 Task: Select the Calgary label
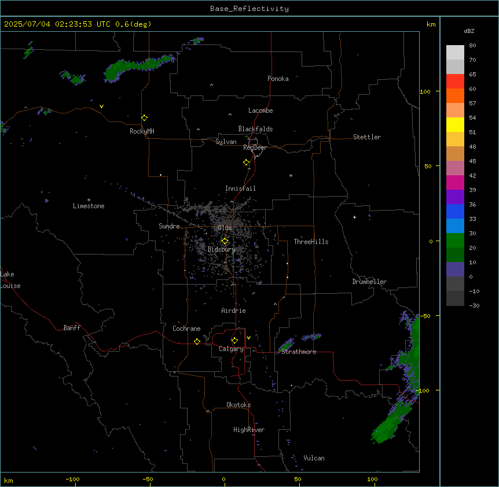click(231, 349)
